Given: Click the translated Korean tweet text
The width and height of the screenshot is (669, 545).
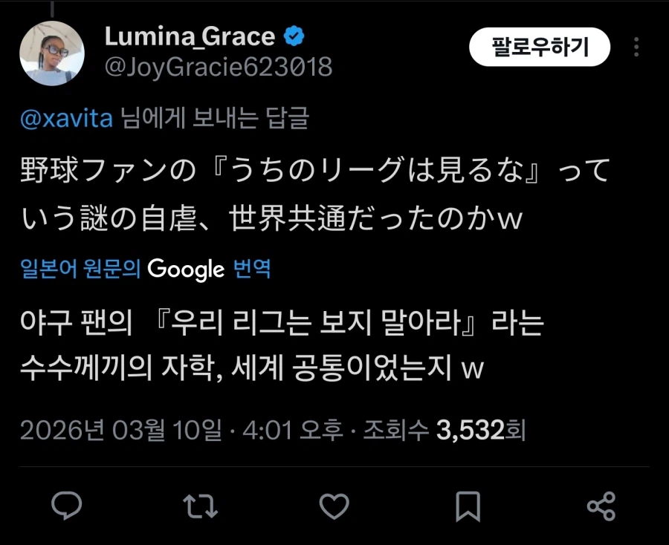Looking at the screenshot, I should pos(282,345).
